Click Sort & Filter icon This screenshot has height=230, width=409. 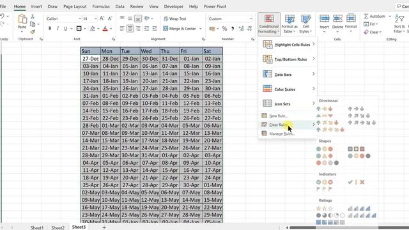[399, 19]
